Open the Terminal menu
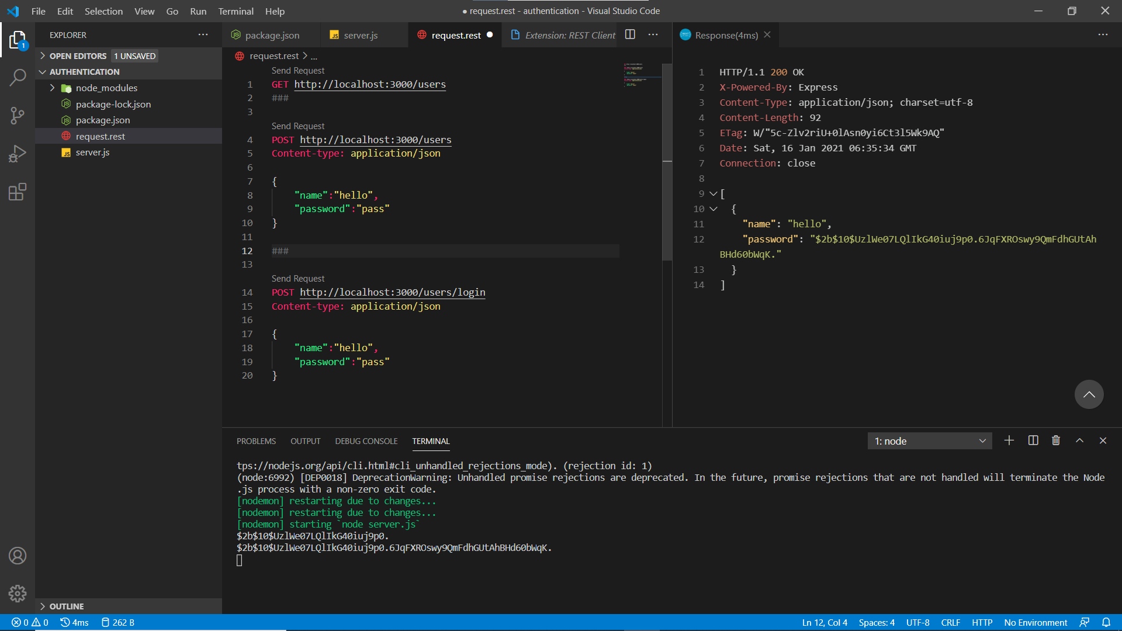This screenshot has height=631, width=1122. (236, 11)
